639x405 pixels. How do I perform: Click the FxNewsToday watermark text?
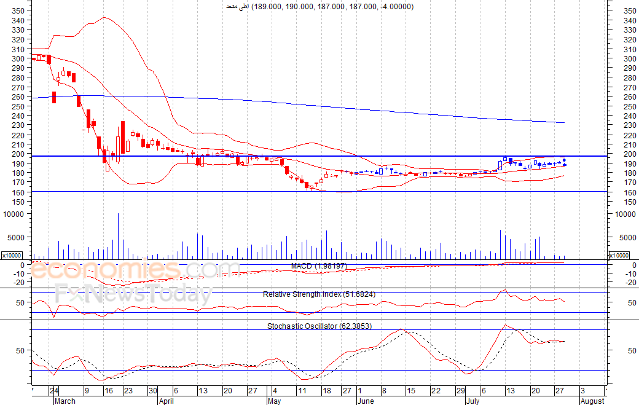(132, 296)
